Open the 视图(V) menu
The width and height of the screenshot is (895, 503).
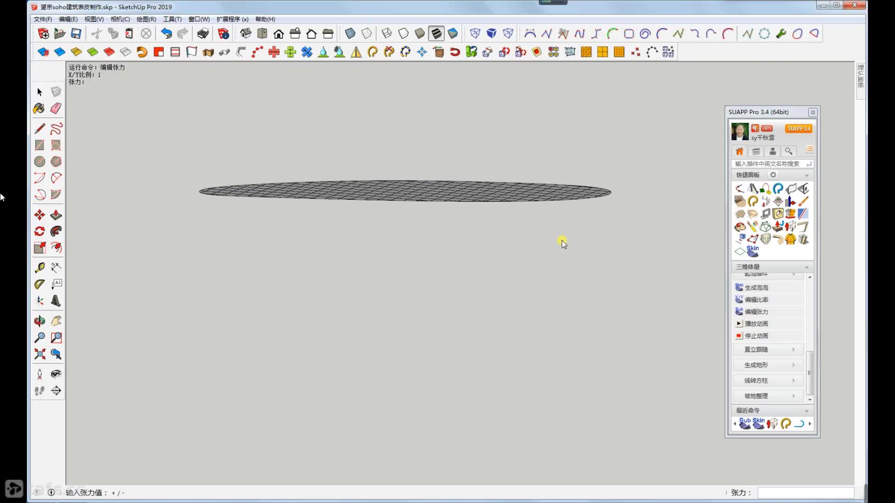pyautogui.click(x=94, y=19)
